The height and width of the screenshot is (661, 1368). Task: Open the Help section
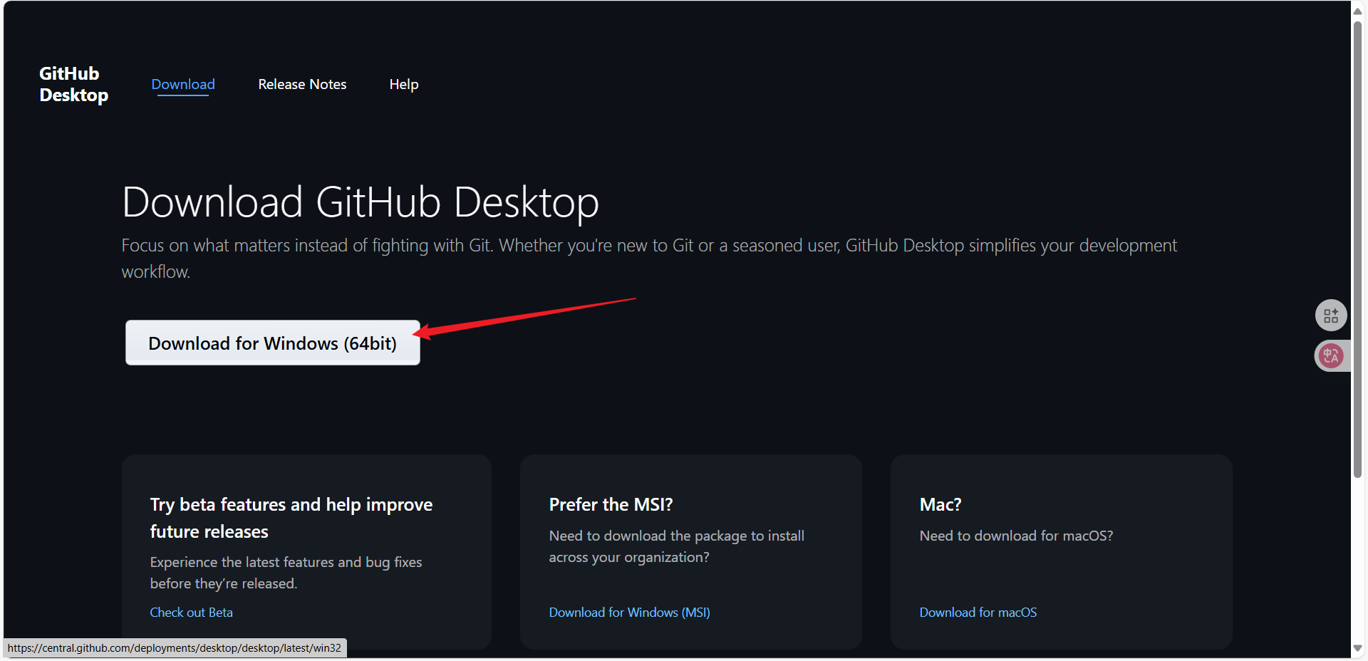(403, 84)
